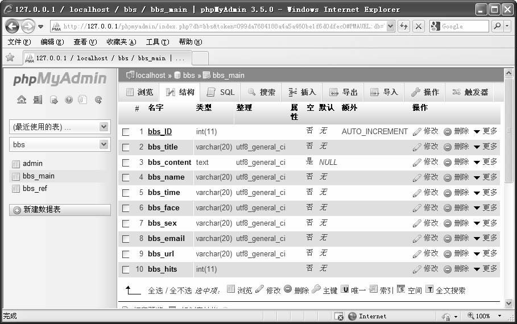Expand More options for bbs_name row

point(485,177)
